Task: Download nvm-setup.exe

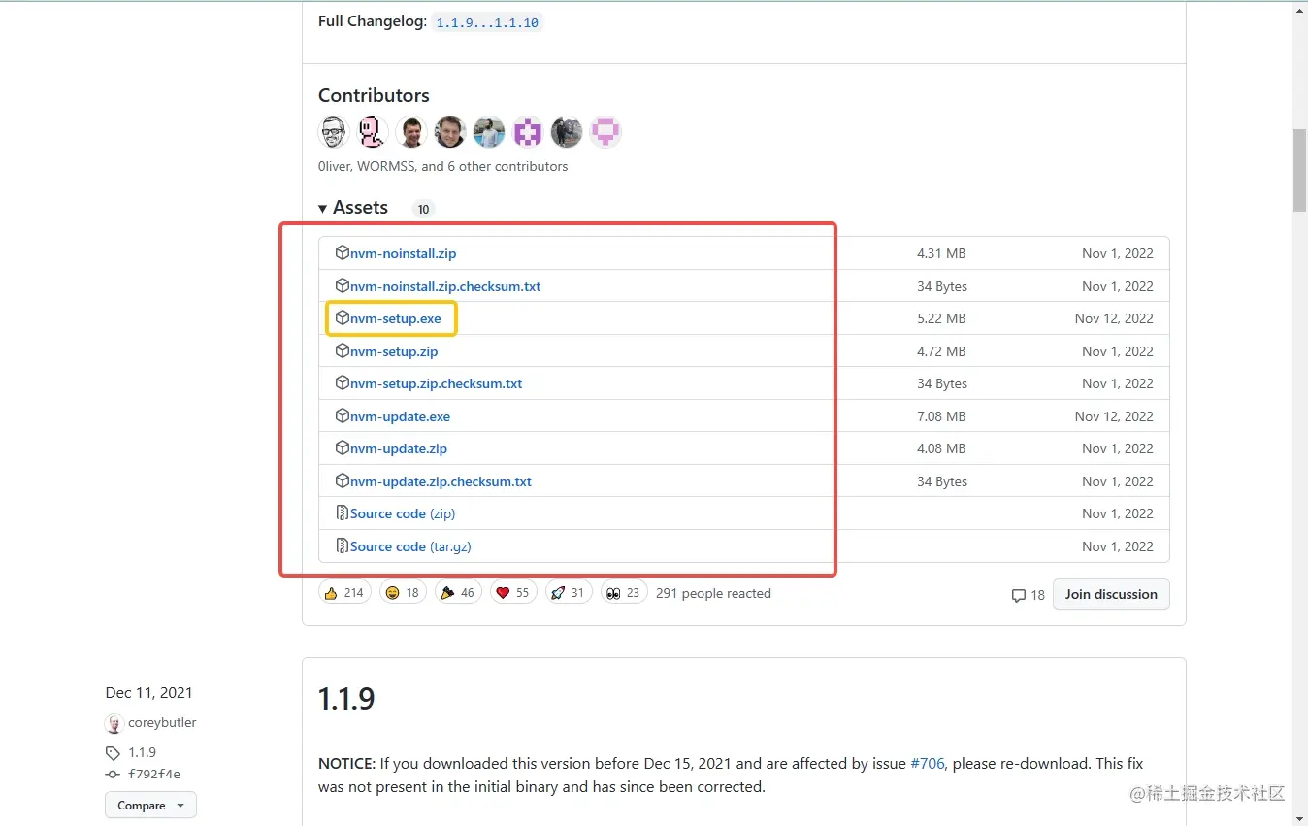Action: click(395, 318)
